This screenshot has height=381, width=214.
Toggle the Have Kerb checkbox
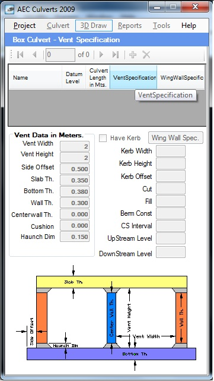click(x=103, y=138)
